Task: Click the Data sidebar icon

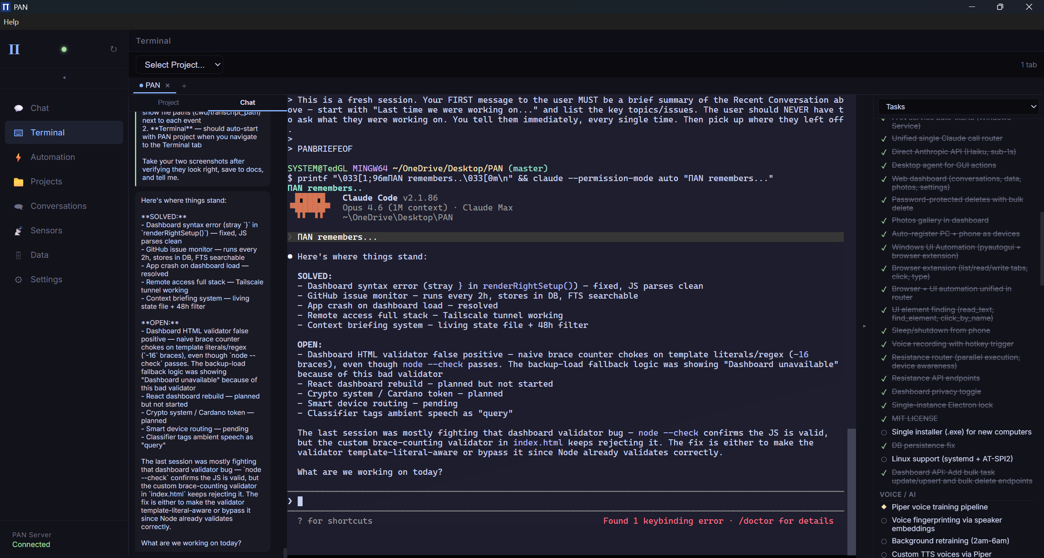Action: (18, 255)
